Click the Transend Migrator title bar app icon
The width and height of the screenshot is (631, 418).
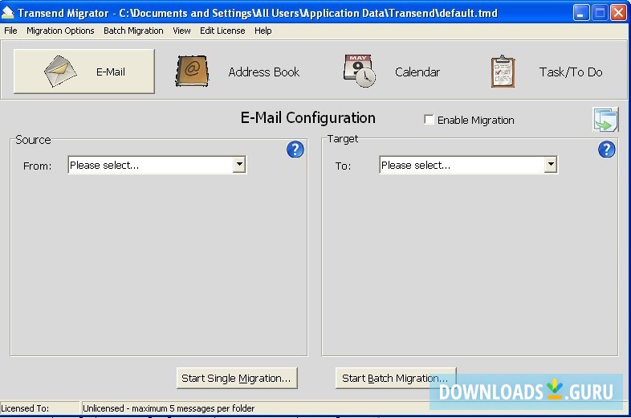tap(8, 13)
